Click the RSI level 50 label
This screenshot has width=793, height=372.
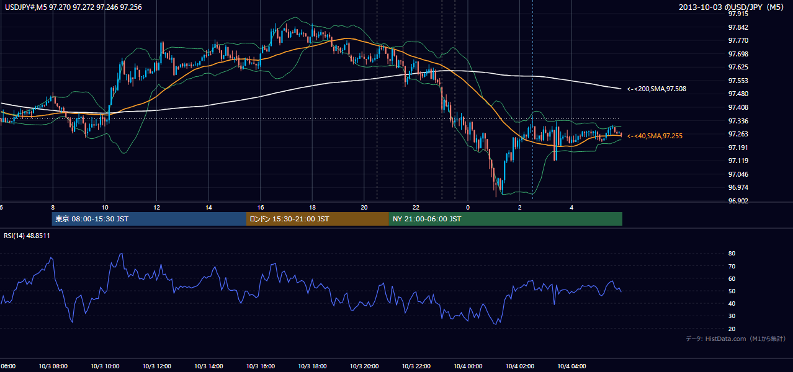(x=732, y=291)
